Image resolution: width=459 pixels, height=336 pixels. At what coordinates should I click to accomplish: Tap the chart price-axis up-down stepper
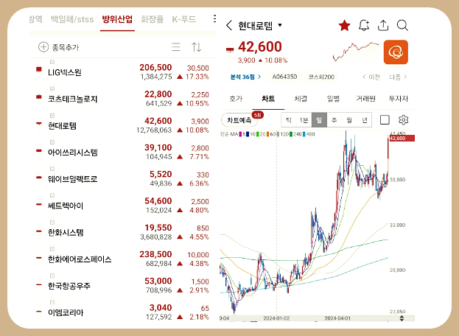402,318
